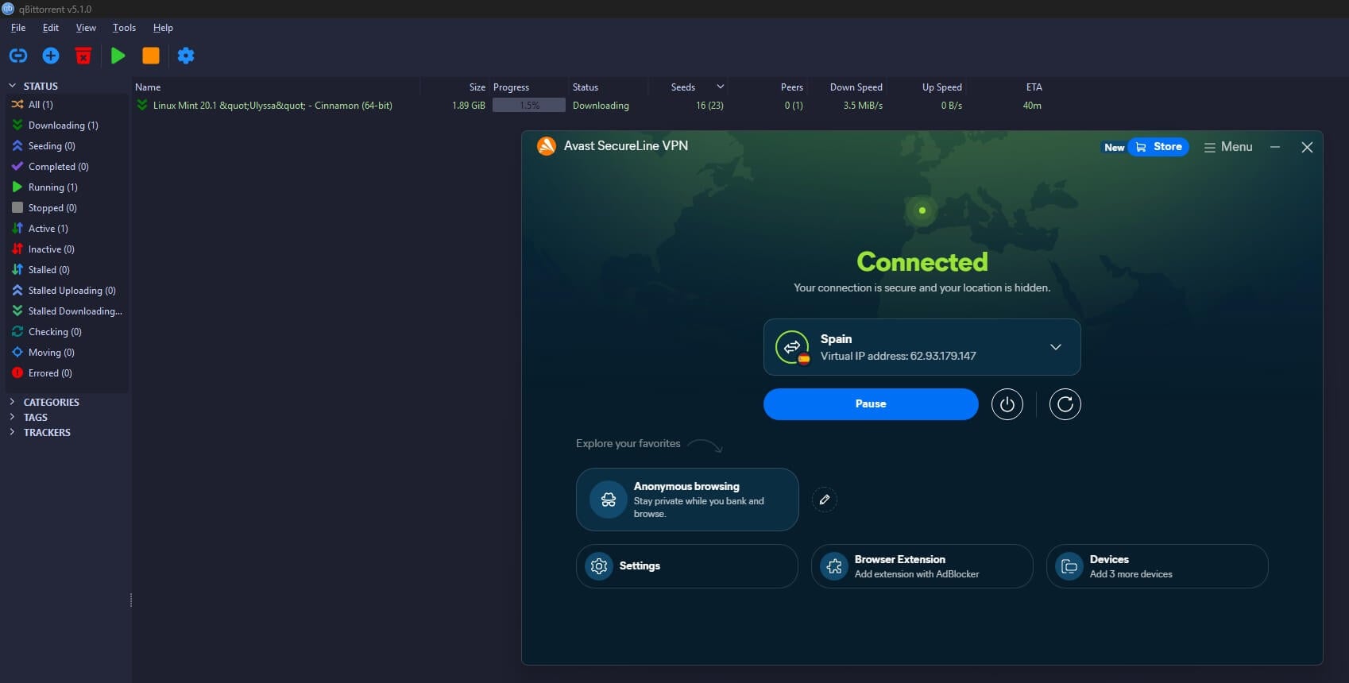Screen dimensions: 1349x683
Task: Open the File menu
Action: pos(18,28)
